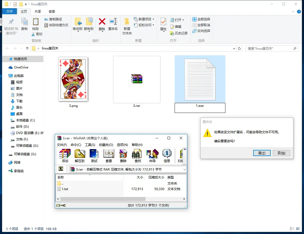Switch to large icons view in status bar
The width and height of the screenshot is (304, 234).
298,228
